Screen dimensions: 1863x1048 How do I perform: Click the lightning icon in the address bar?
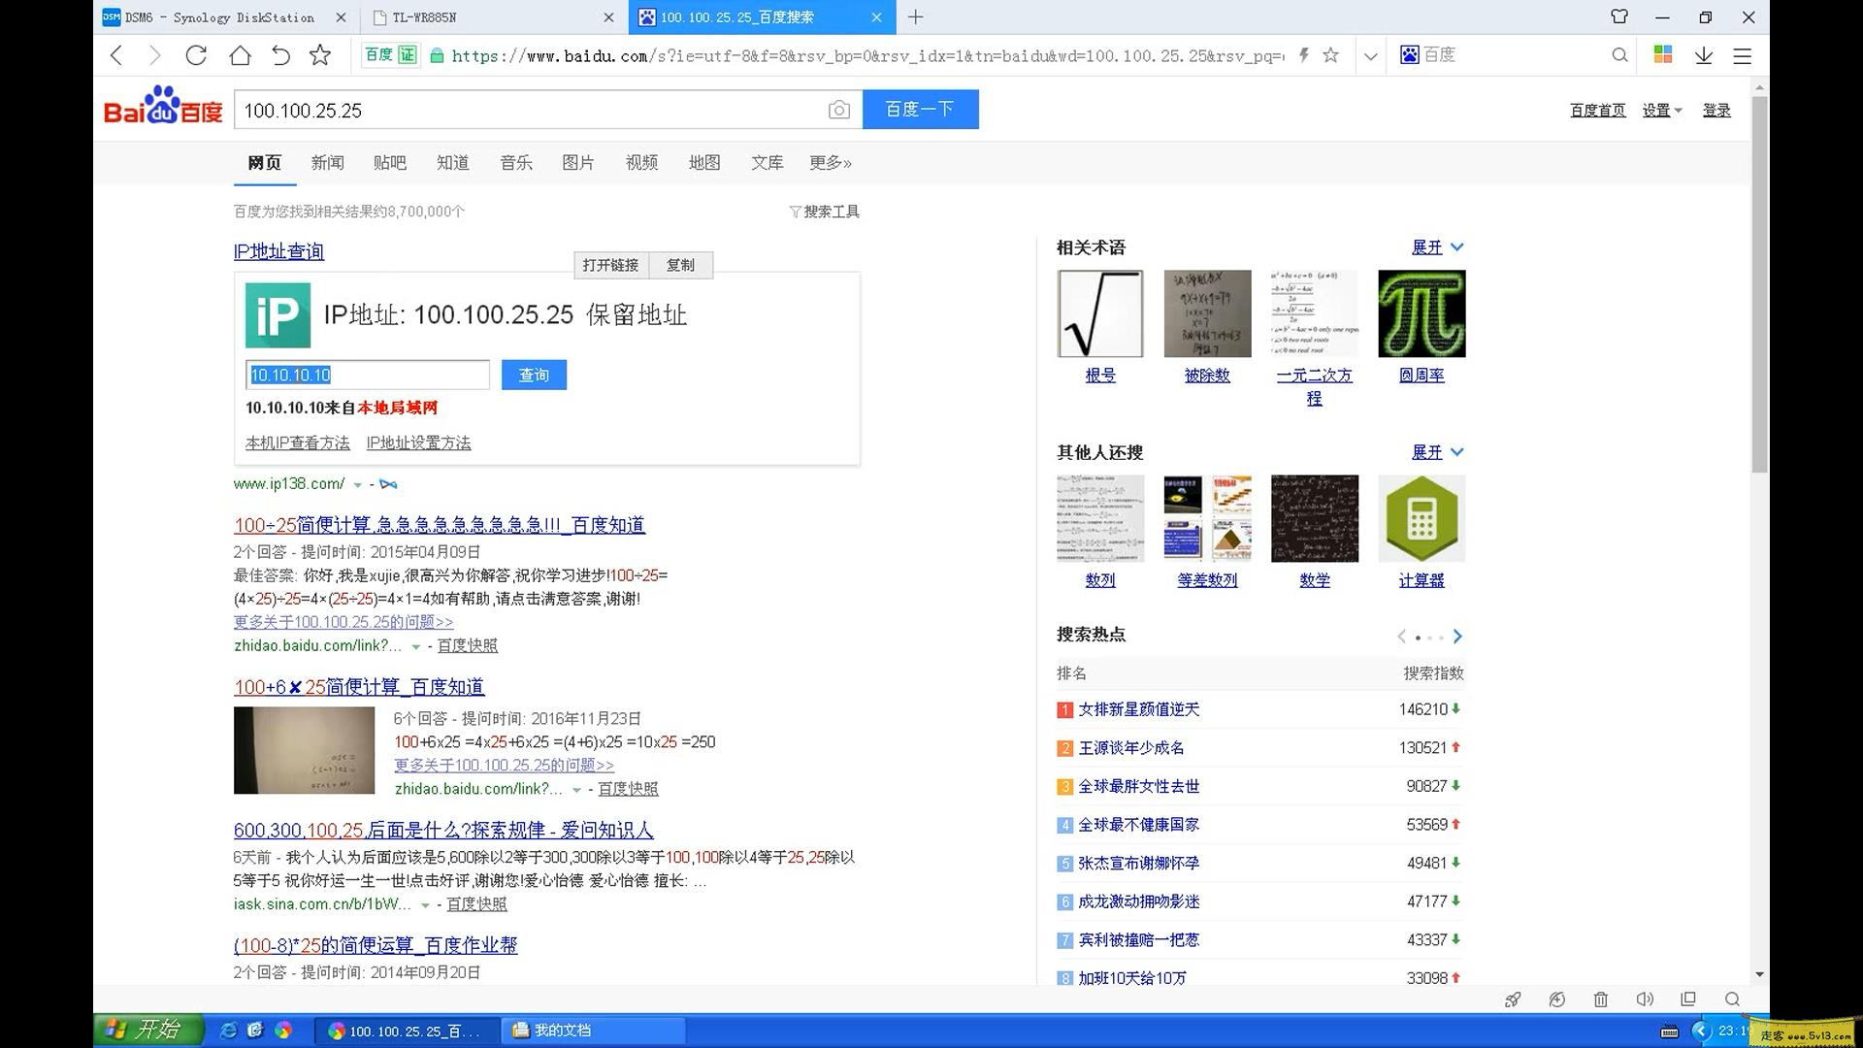coord(1304,55)
